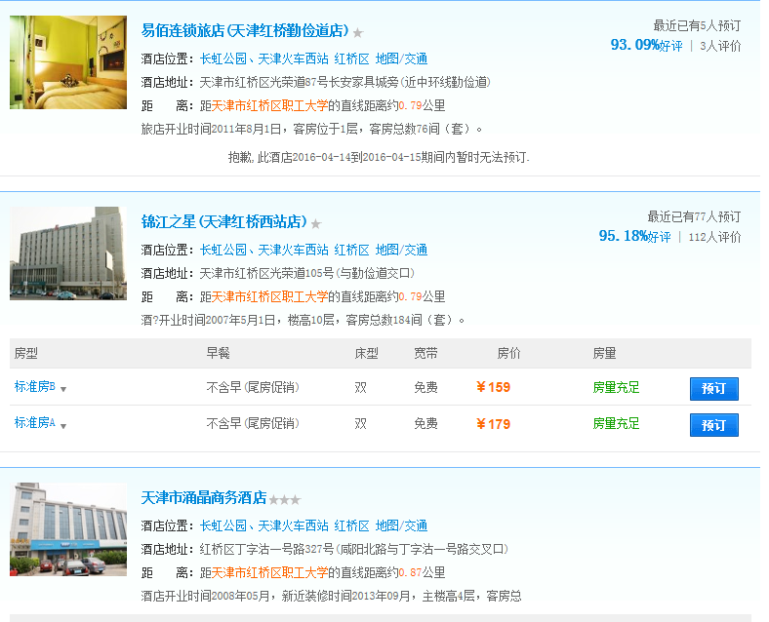Viewport: 769px width, 622px height.
Task: Click 天津市红桥区职工大学 in 锦江之星 distance line
Action: pos(269,296)
